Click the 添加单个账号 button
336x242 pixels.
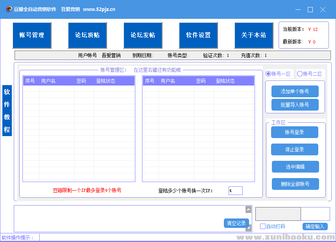click(x=295, y=91)
